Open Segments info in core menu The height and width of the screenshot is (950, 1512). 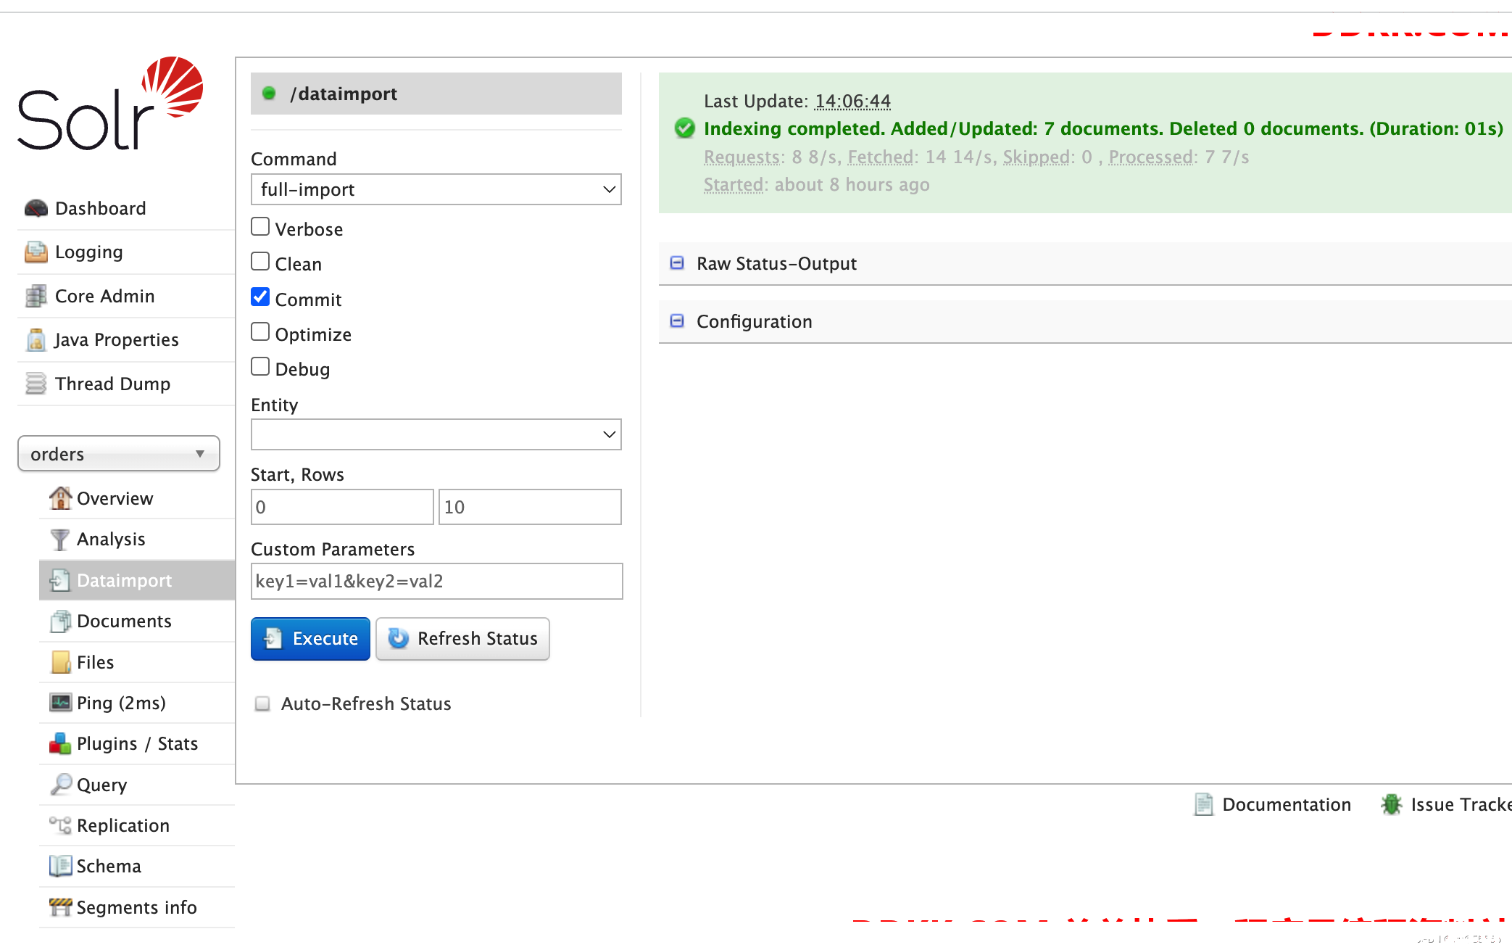[136, 907]
